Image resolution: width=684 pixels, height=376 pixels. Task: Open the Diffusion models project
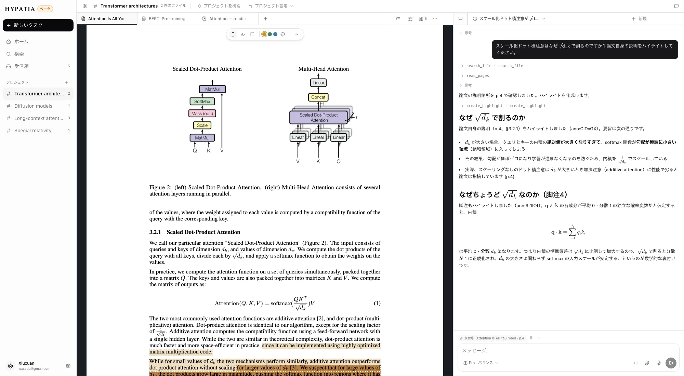pos(38,106)
